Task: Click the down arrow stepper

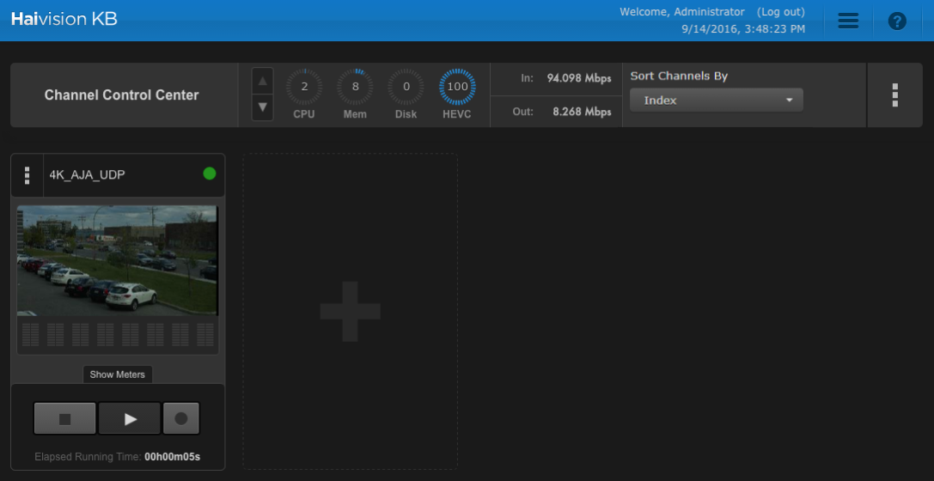Action: tap(263, 108)
